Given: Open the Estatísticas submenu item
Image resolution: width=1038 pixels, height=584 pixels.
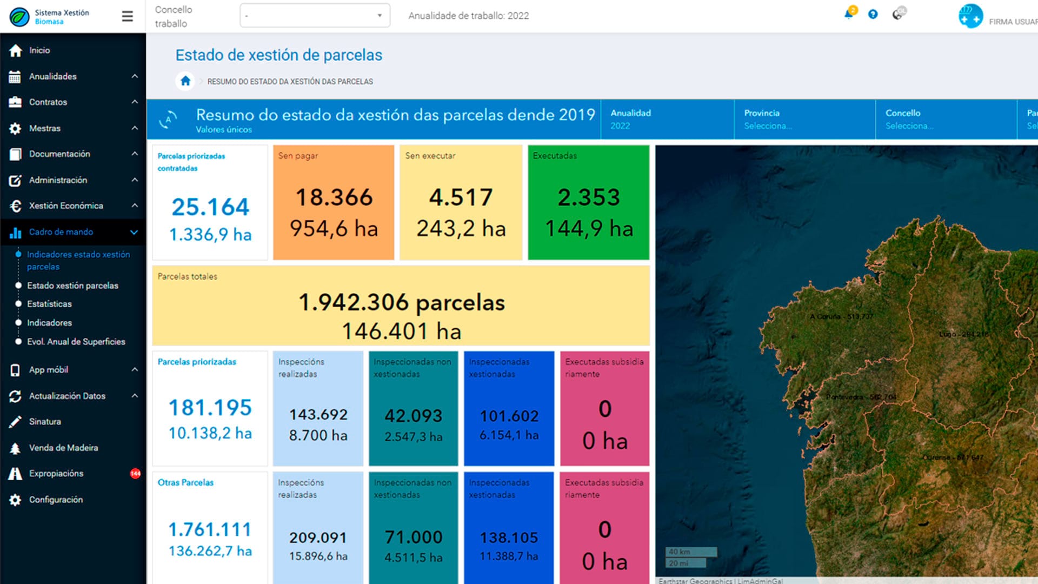Looking at the screenshot, I should tap(49, 304).
